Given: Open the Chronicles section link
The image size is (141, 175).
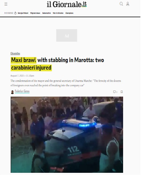Looking at the screenshot, I should pos(15,53).
